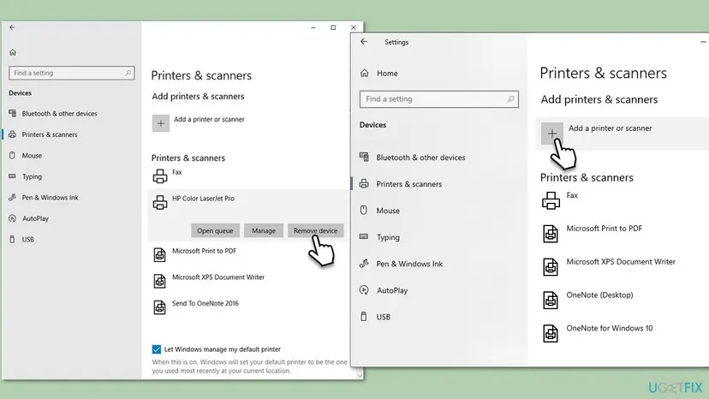This screenshot has width=709, height=399.
Task: Click the home icon in left window
Action: pyautogui.click(x=13, y=52)
